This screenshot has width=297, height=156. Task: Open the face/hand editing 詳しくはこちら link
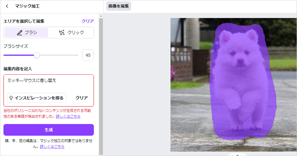pyautogui.click(x=52, y=147)
